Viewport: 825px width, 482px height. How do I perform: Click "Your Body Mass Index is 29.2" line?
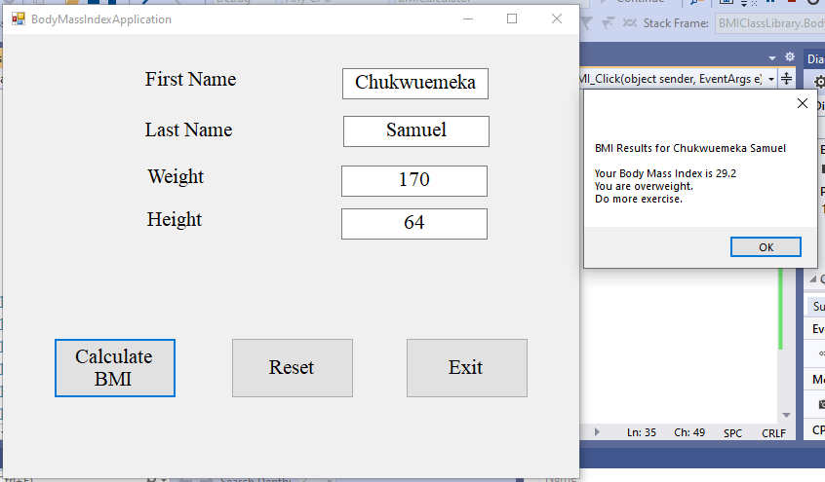coord(666,173)
